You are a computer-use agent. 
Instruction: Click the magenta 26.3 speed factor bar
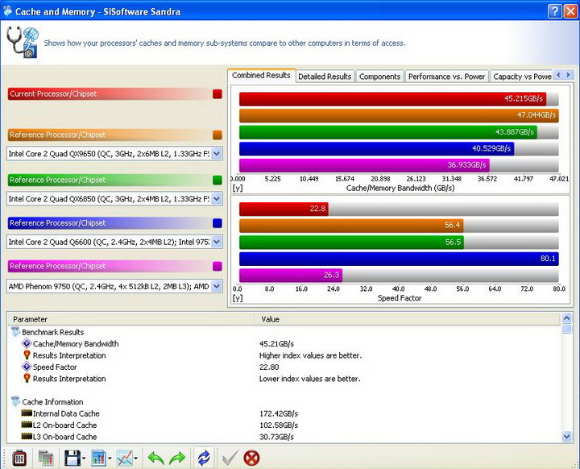coord(291,276)
